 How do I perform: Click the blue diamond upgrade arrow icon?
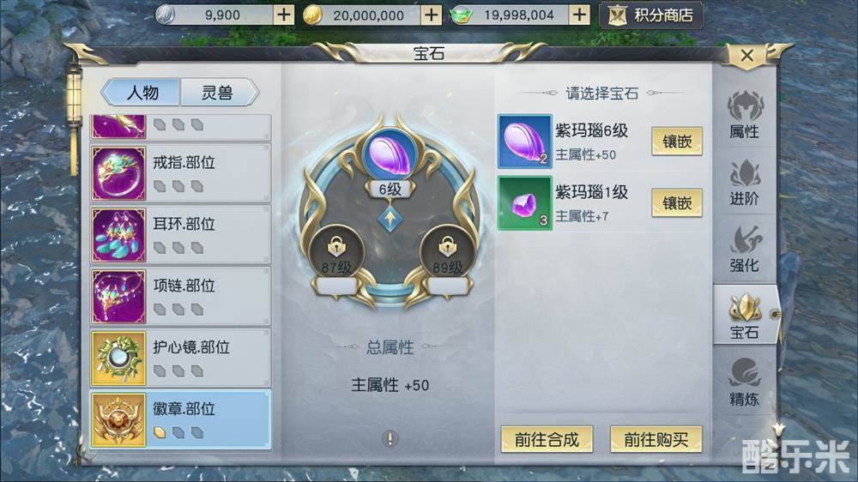point(390,219)
